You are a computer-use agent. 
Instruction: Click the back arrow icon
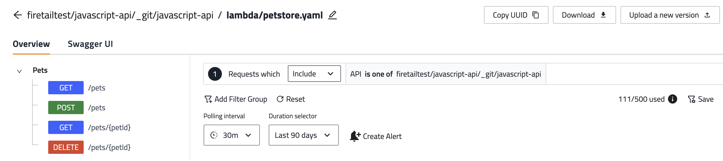[x=18, y=15]
